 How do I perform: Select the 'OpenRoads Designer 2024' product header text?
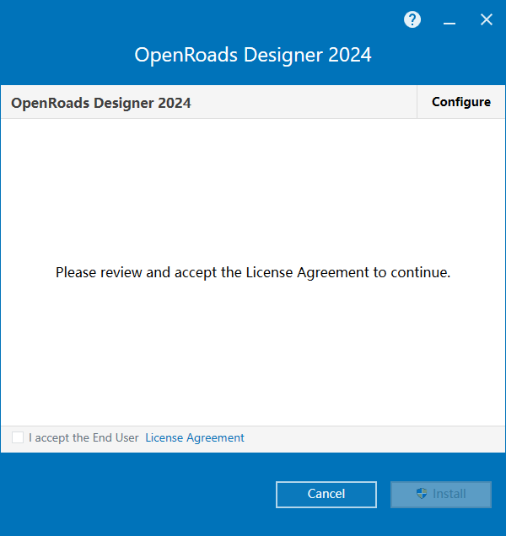101,103
